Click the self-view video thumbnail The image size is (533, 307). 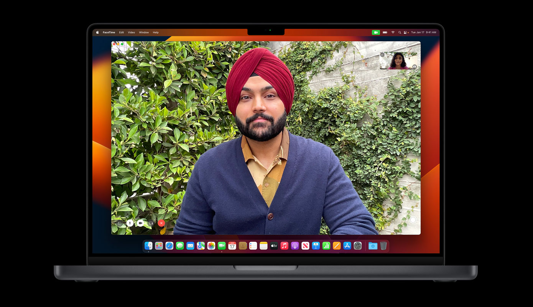coord(398,61)
